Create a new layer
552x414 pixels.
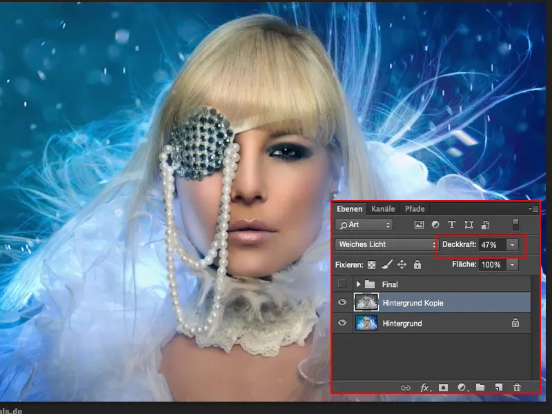498,388
